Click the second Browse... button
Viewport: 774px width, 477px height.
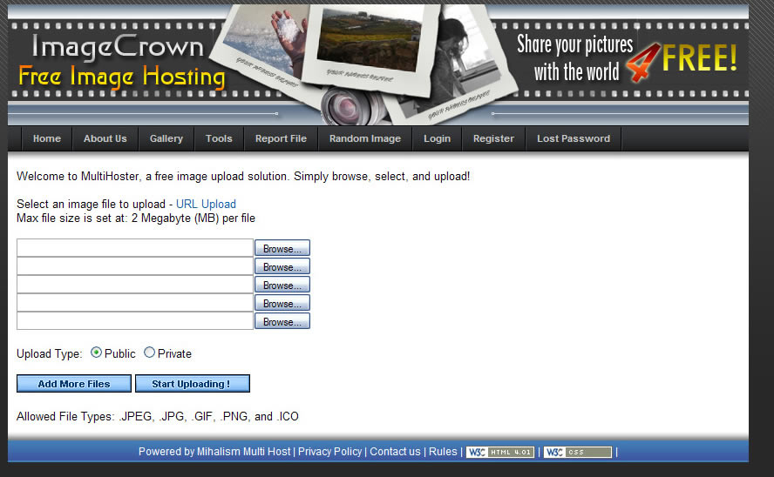coord(282,266)
